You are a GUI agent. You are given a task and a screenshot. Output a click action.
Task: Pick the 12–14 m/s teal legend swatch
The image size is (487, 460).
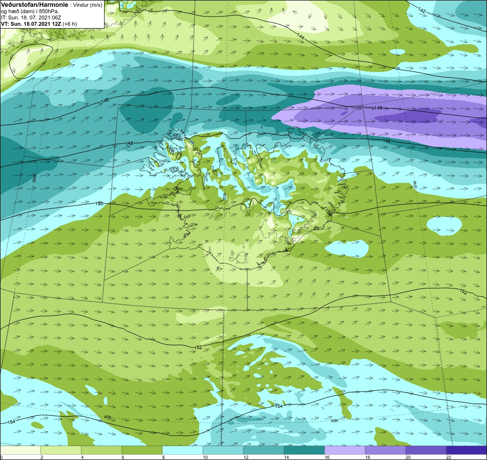point(263,450)
